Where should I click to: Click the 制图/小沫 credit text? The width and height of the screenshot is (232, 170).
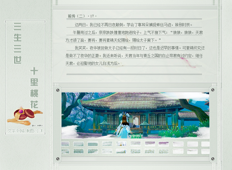35,131
